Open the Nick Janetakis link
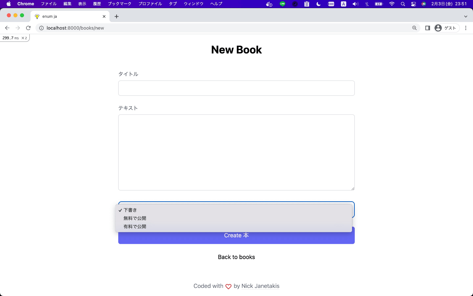 click(260, 286)
